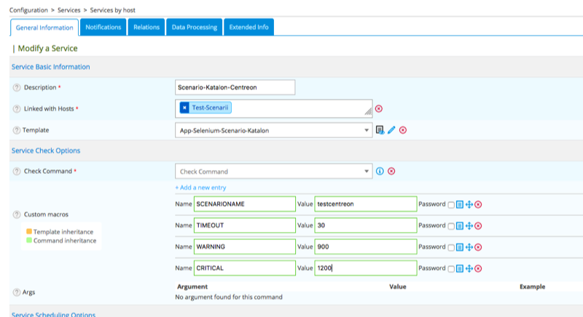583x317 pixels.
Task: Switch to the Notifications tab
Action: tap(103, 27)
